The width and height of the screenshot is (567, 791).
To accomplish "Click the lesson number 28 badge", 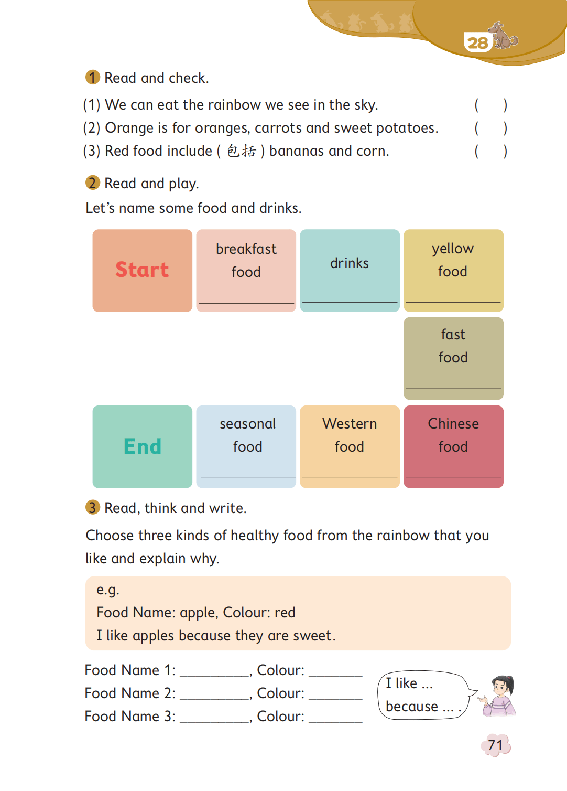I will pyautogui.click(x=477, y=43).
